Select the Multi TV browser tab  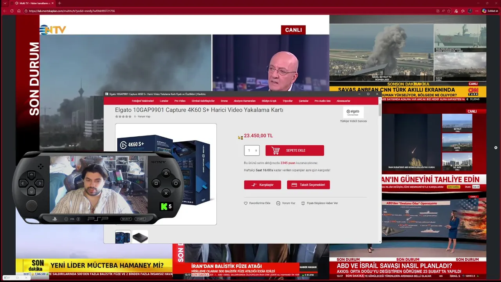[32, 3]
